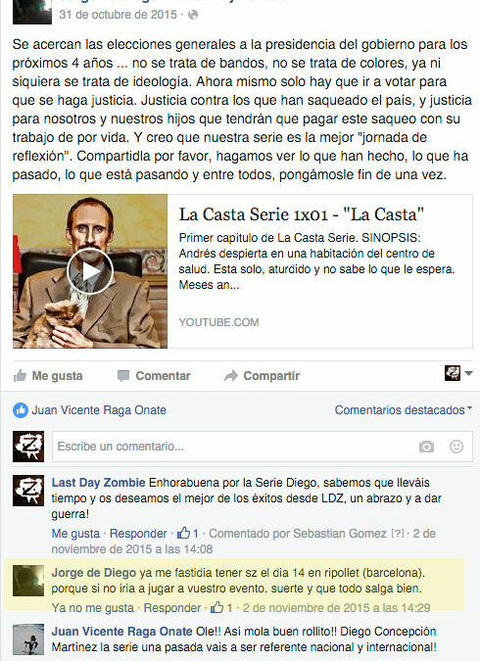This screenshot has width=480, height=661.
Task: Click the 'Escribe un comentario' field
Action: pyautogui.click(x=234, y=447)
